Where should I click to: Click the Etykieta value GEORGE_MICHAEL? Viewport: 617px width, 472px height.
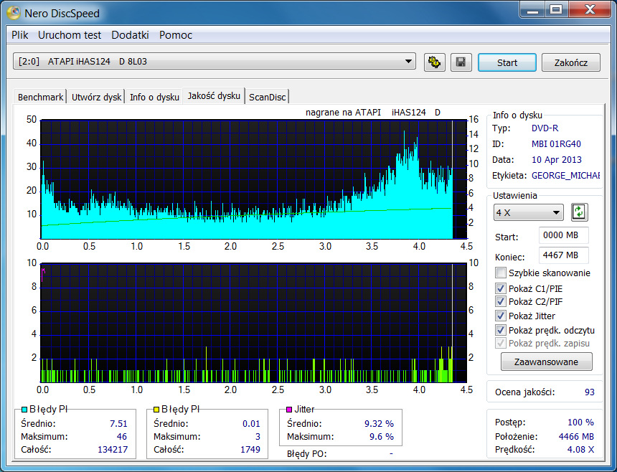(x=565, y=176)
